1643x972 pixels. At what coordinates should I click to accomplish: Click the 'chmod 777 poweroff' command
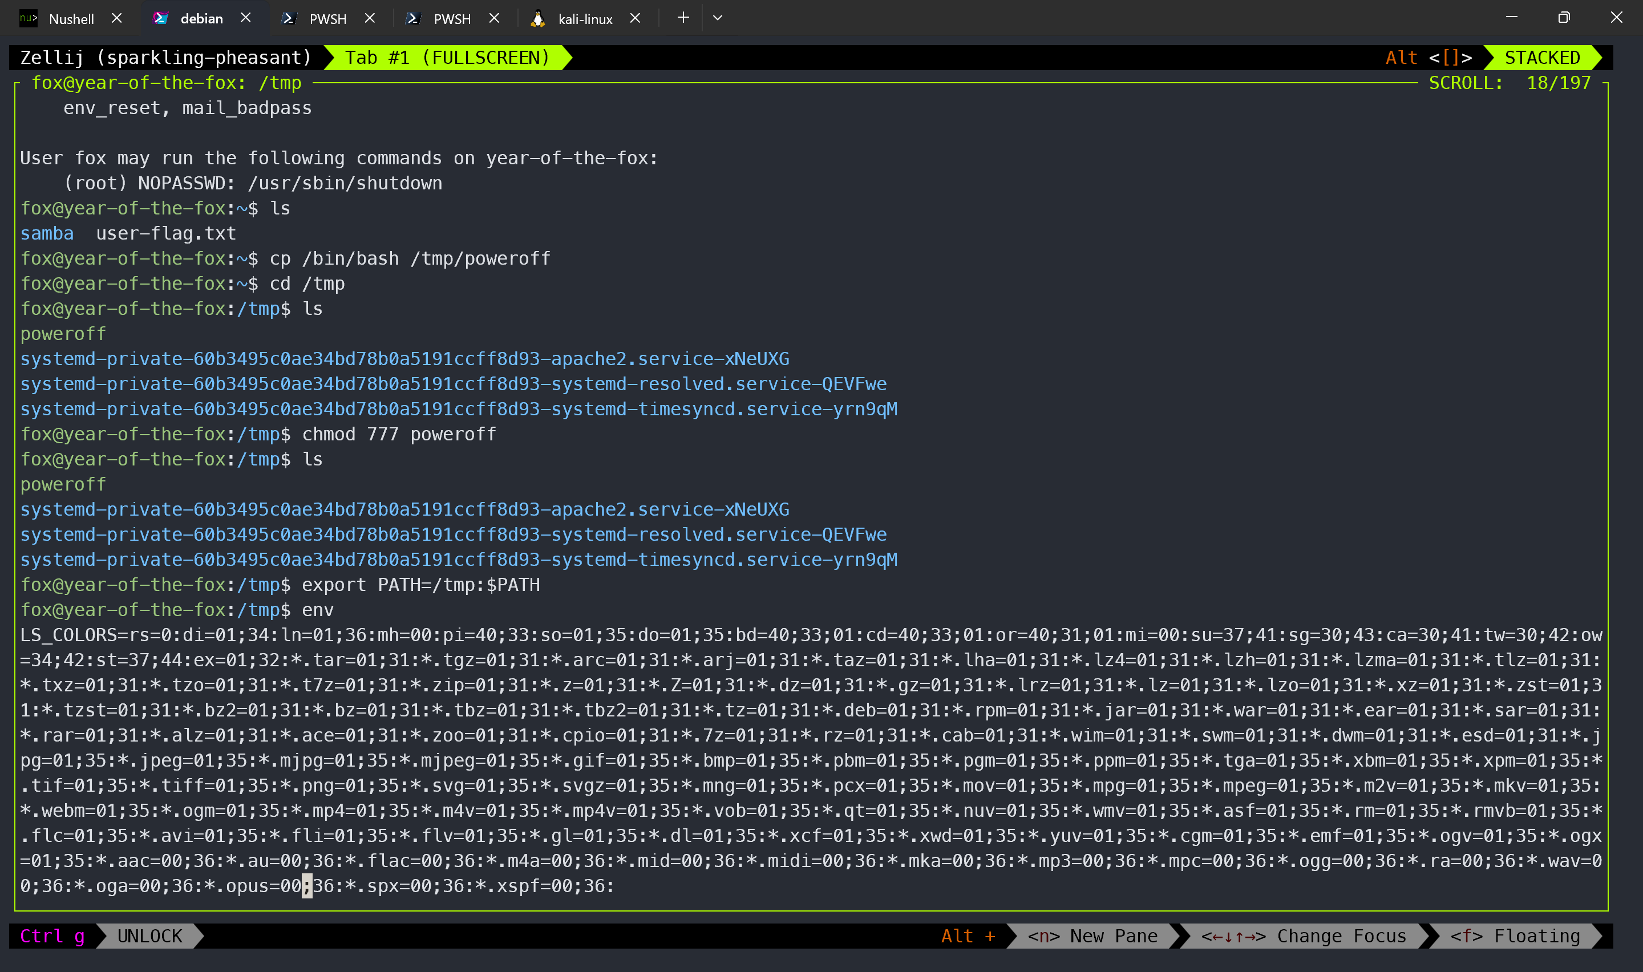pyautogui.click(x=399, y=434)
